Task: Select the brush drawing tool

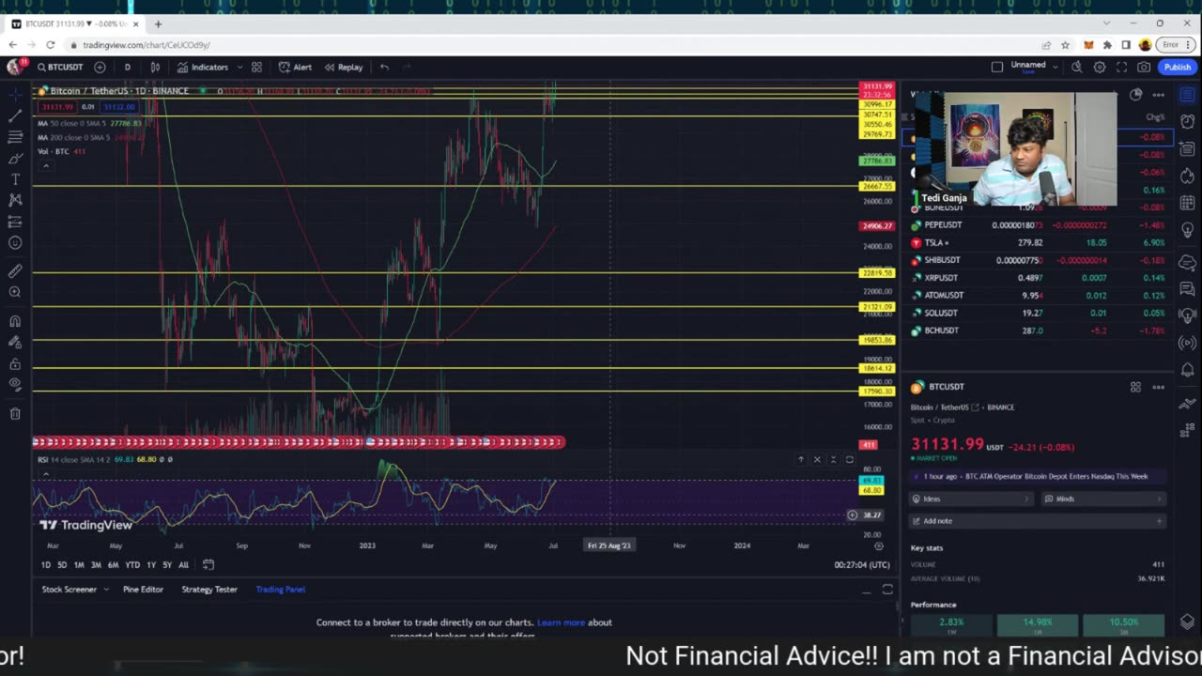Action: pos(15,159)
